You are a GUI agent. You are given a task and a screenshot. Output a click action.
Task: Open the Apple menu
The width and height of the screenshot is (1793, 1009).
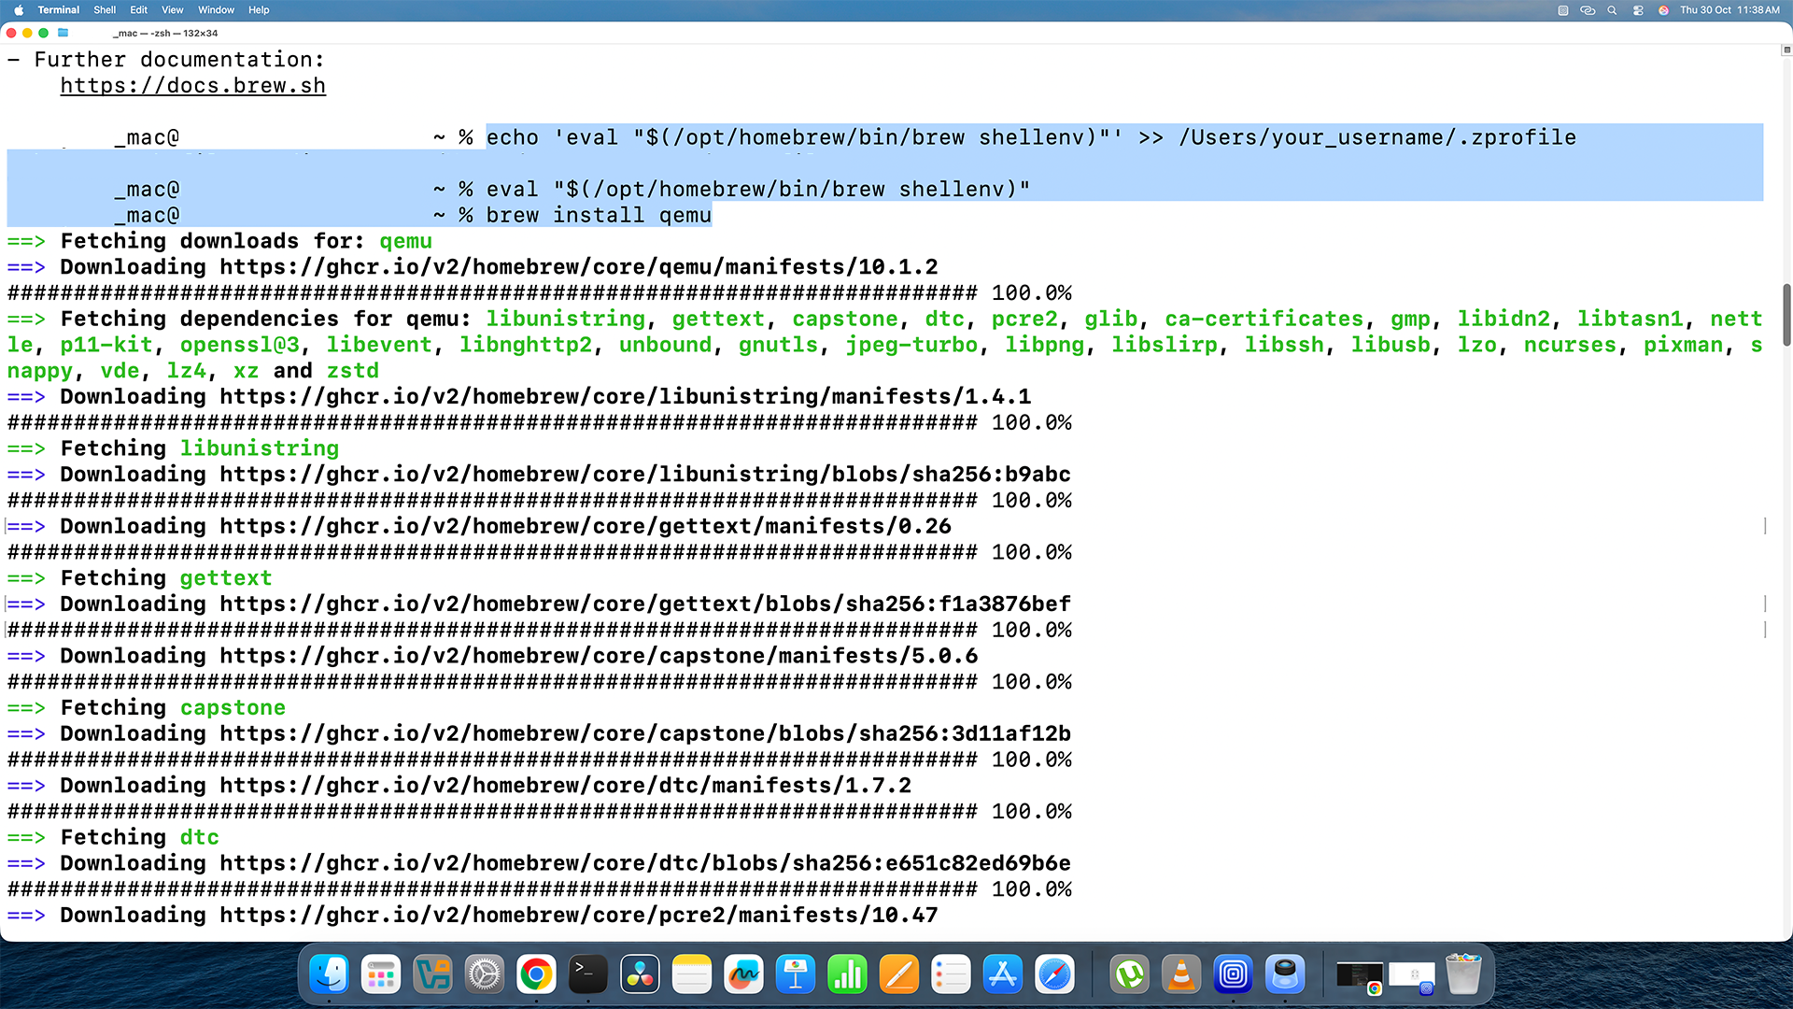tap(18, 9)
